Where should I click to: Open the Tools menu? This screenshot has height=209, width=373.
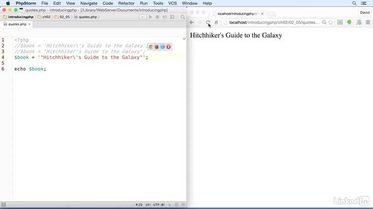(x=158, y=3)
